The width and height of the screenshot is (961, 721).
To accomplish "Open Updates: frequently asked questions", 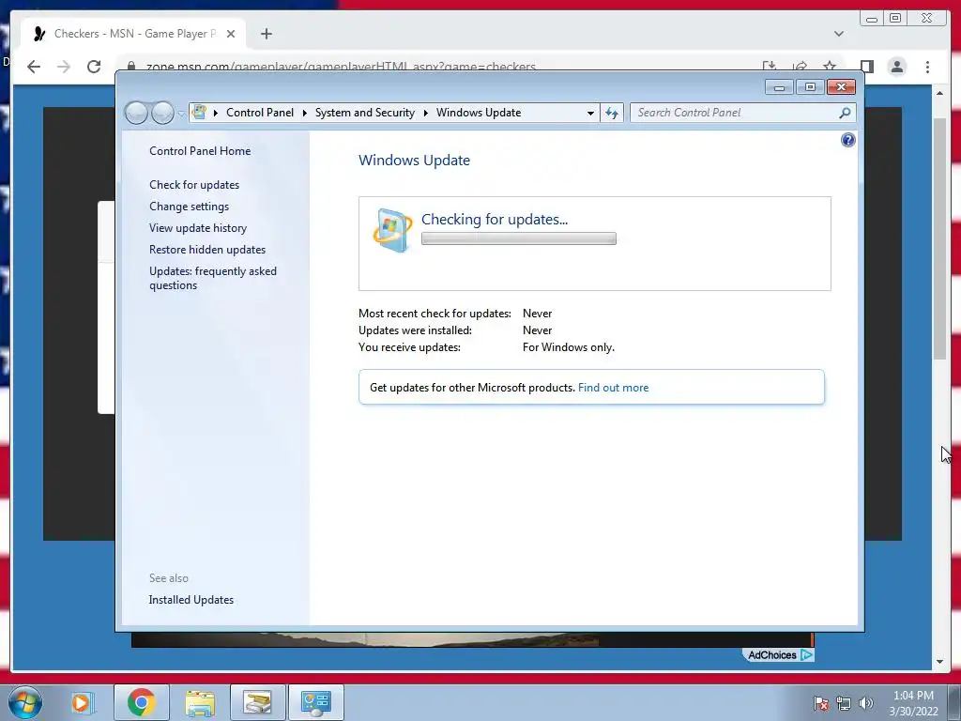I will pyautogui.click(x=213, y=278).
